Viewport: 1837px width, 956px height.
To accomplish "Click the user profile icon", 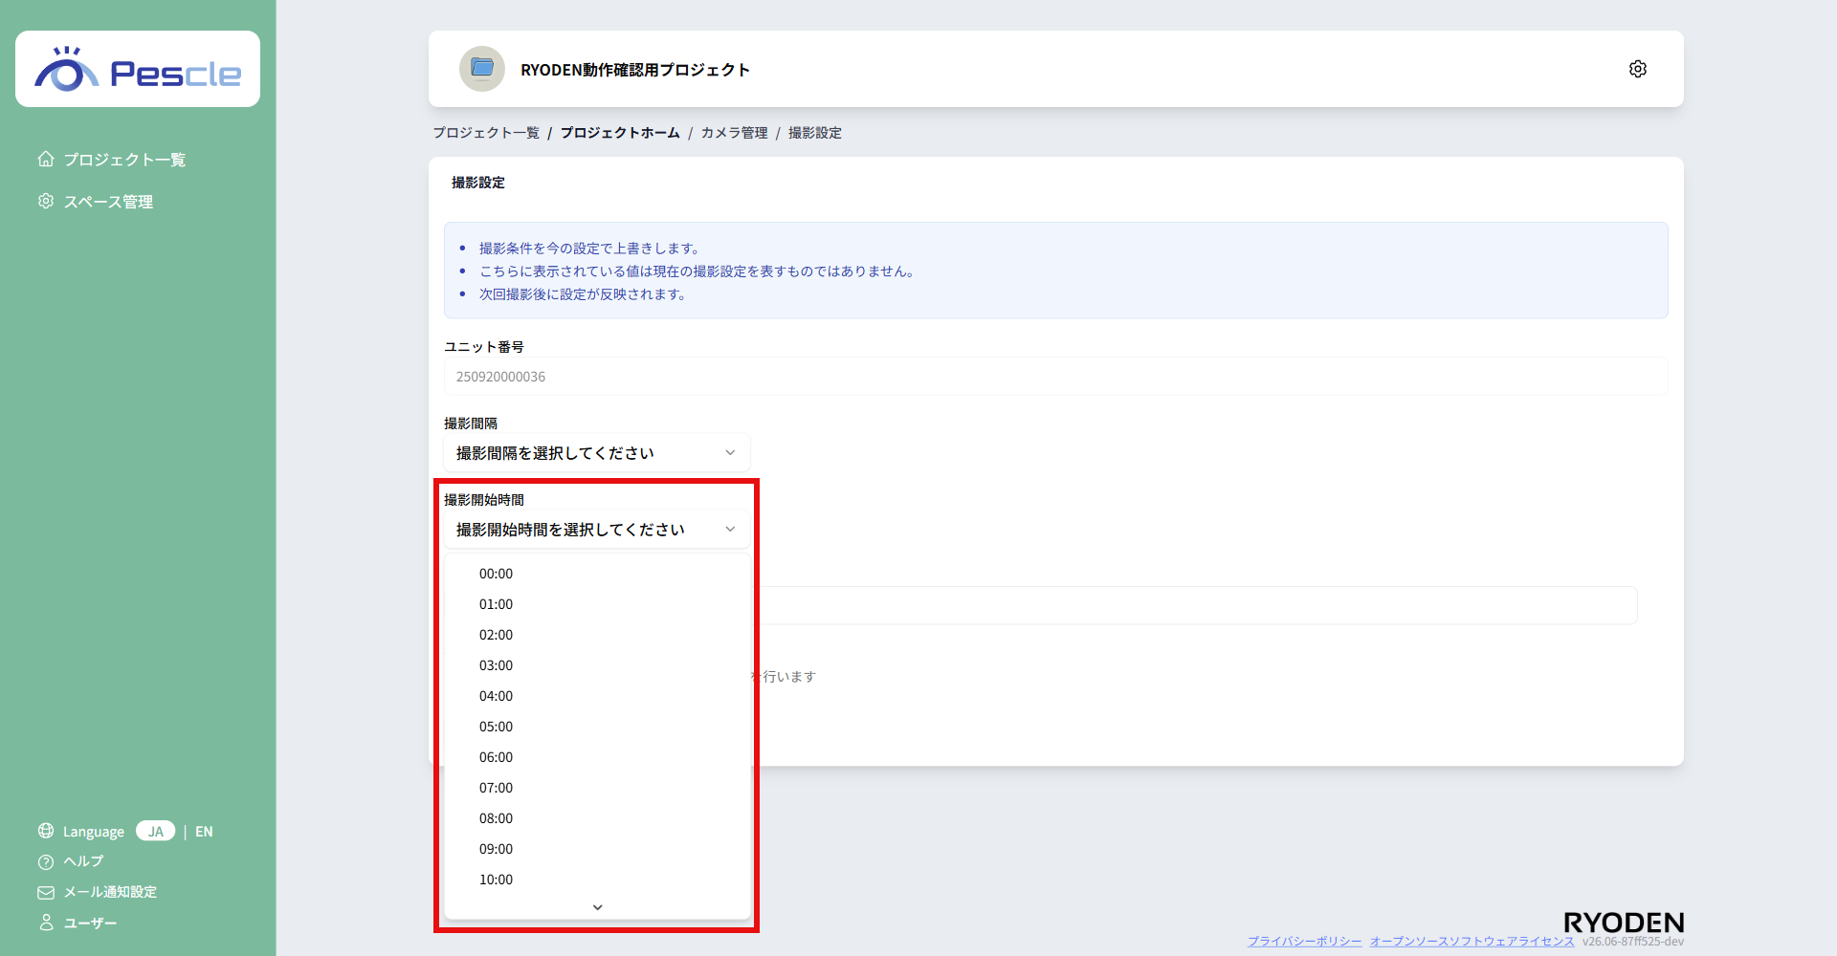I will point(46,923).
